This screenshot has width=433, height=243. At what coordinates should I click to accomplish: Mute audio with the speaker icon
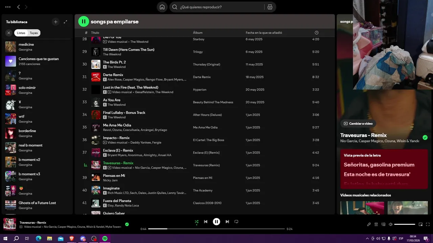391,224
